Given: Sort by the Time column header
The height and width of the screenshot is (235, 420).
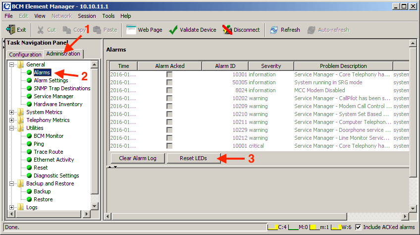Looking at the screenshot, I should (123, 66).
